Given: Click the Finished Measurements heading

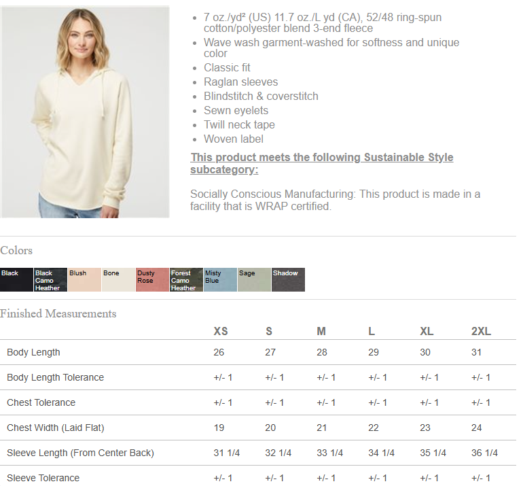Looking at the screenshot, I should (x=58, y=313).
